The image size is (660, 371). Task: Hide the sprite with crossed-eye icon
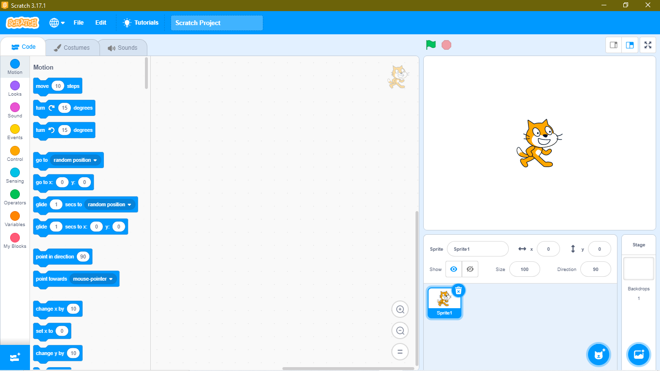[x=470, y=269]
